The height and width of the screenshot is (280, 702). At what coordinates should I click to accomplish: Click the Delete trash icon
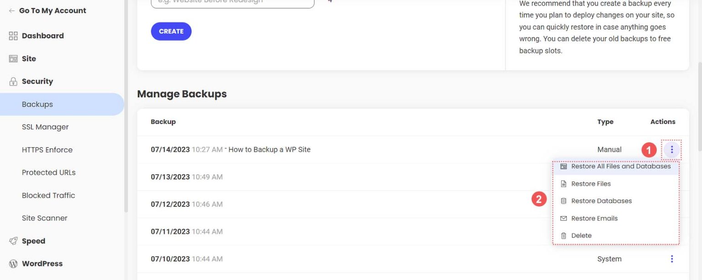(x=564, y=236)
